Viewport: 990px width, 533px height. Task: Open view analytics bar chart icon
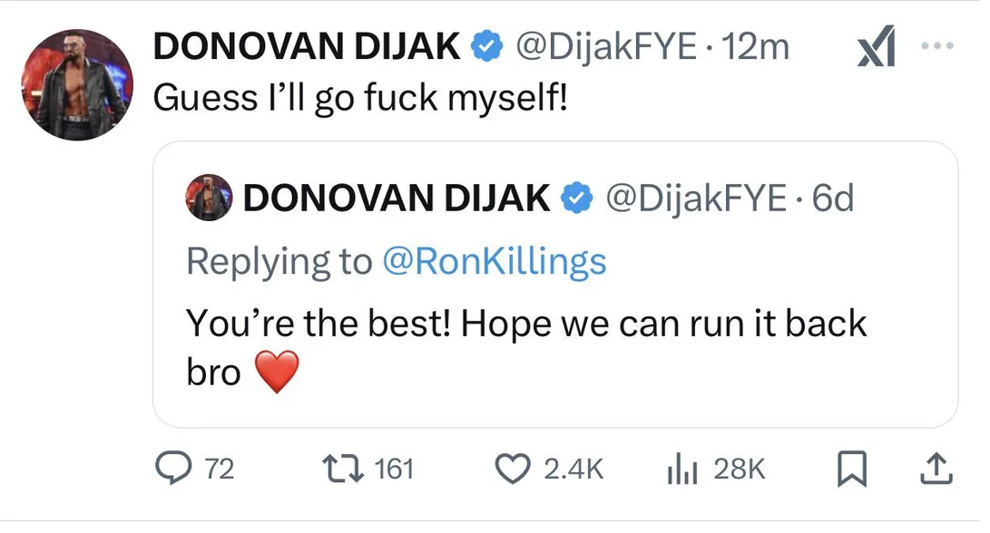[681, 469]
